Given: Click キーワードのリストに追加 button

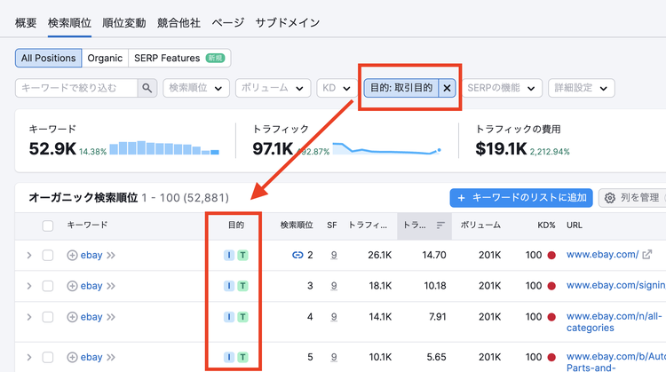Looking at the screenshot, I should tap(521, 198).
